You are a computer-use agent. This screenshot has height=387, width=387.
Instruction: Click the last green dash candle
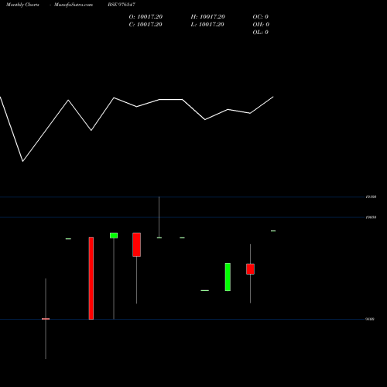[x=273, y=231]
